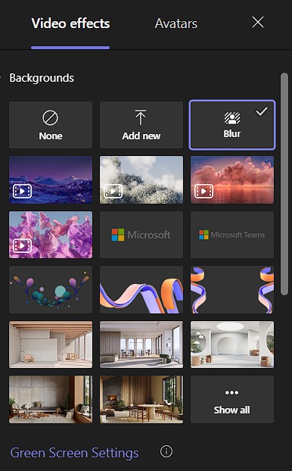Close the video effects panel

pyautogui.click(x=258, y=22)
